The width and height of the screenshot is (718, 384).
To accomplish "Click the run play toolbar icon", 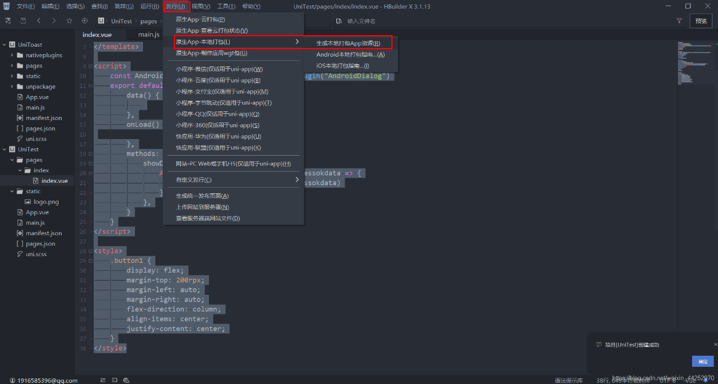I will click(x=84, y=20).
